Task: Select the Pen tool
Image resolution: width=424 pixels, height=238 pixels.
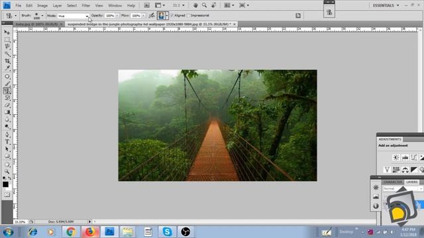Action: click(x=7, y=135)
